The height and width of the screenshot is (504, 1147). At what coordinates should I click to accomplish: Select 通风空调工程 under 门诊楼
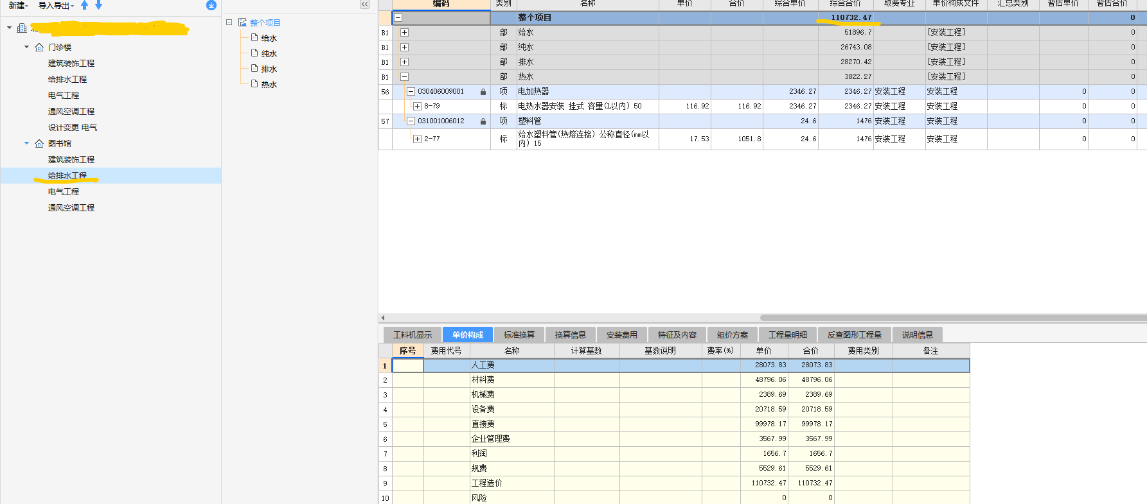71,112
